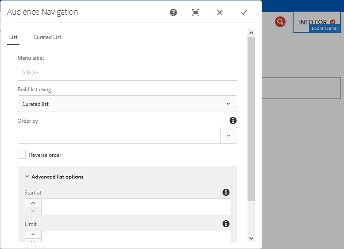Show the Start at info icon
This screenshot has width=344, height=249.
pos(226,192)
